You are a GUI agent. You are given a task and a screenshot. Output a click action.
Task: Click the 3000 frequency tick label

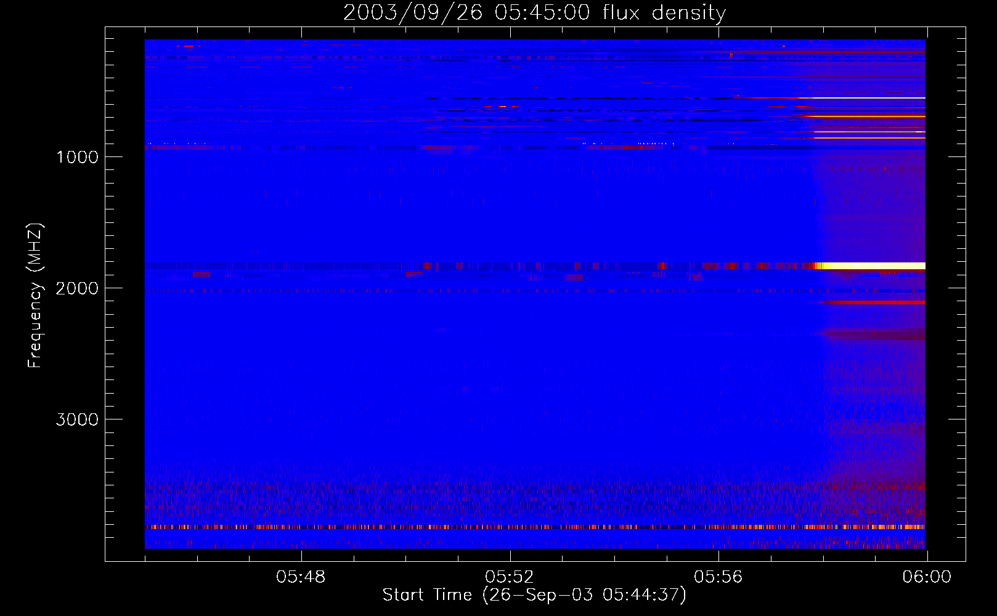pyautogui.click(x=77, y=419)
